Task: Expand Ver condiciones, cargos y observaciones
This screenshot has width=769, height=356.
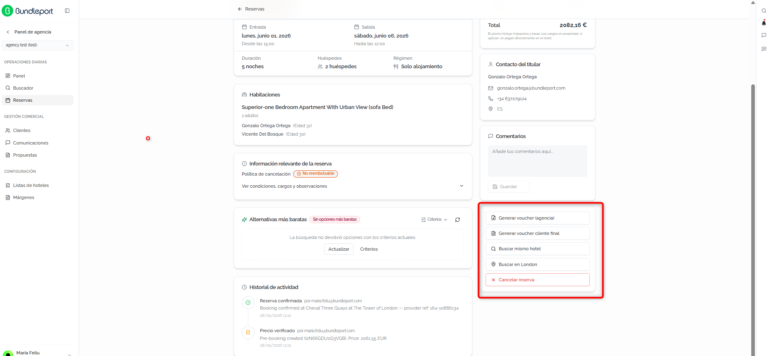Action: (353, 186)
